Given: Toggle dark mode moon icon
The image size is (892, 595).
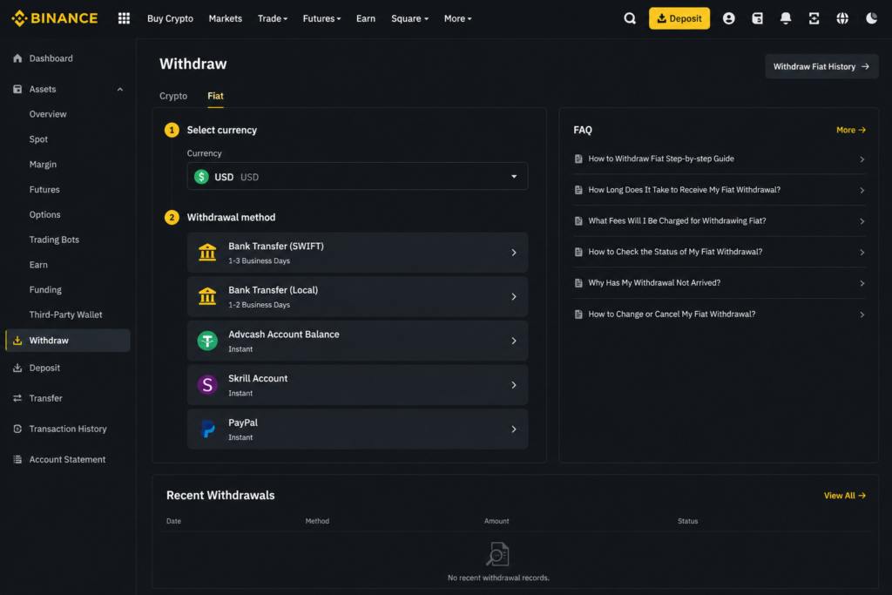Looking at the screenshot, I should pyautogui.click(x=871, y=18).
